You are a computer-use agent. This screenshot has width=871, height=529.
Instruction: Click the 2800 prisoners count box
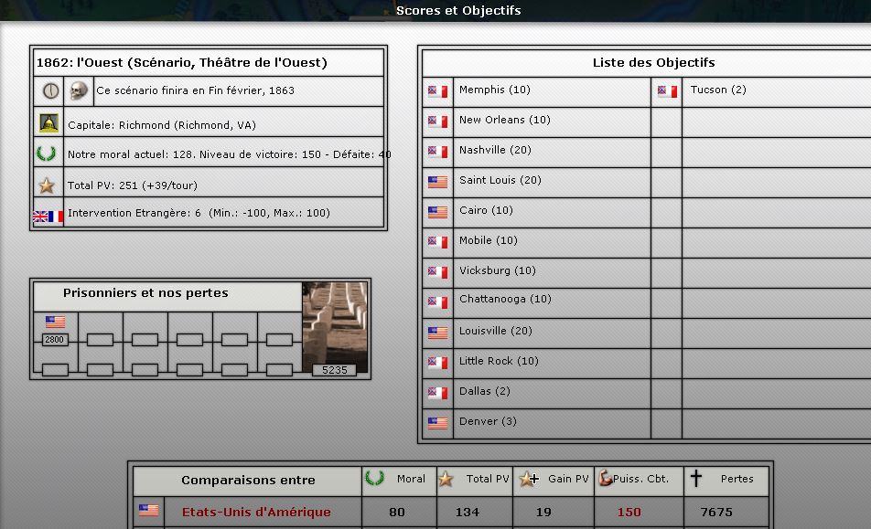coord(55,339)
